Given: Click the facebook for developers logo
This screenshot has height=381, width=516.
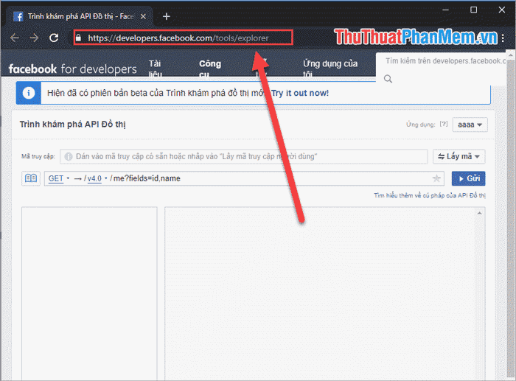Looking at the screenshot, I should [x=72, y=69].
